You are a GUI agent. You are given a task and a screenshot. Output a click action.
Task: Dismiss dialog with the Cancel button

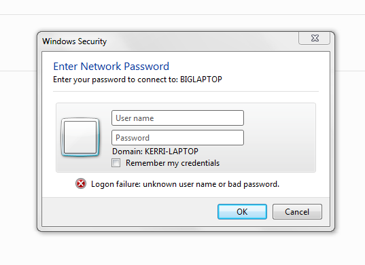pos(297,212)
